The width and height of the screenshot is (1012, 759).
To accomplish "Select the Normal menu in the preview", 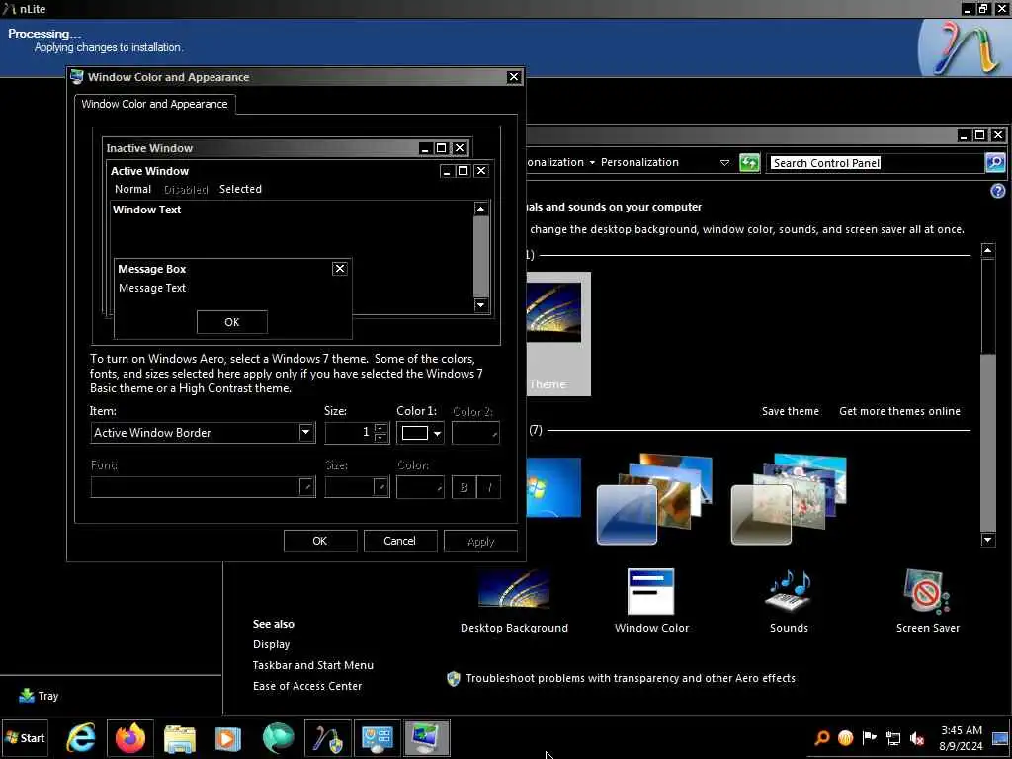I will point(133,189).
